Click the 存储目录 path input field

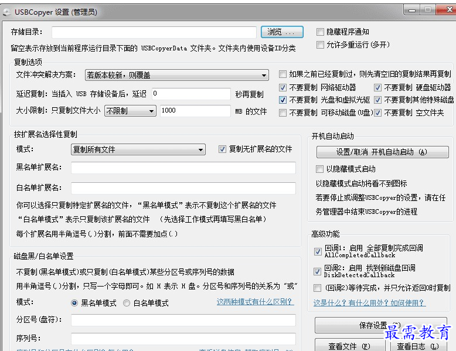154,32
